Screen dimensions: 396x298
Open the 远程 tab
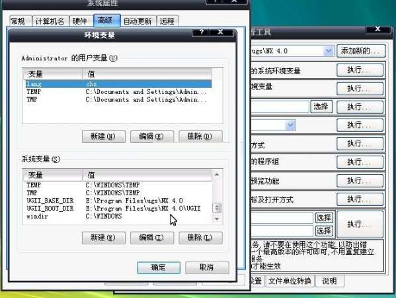tap(168, 21)
